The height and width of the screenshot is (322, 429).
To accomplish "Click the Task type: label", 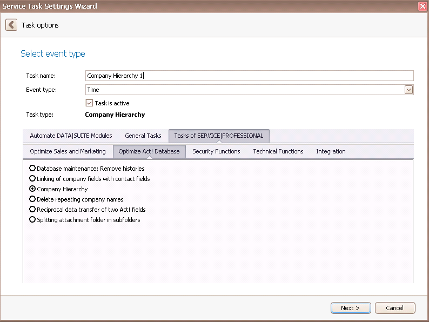I will click(x=39, y=115).
